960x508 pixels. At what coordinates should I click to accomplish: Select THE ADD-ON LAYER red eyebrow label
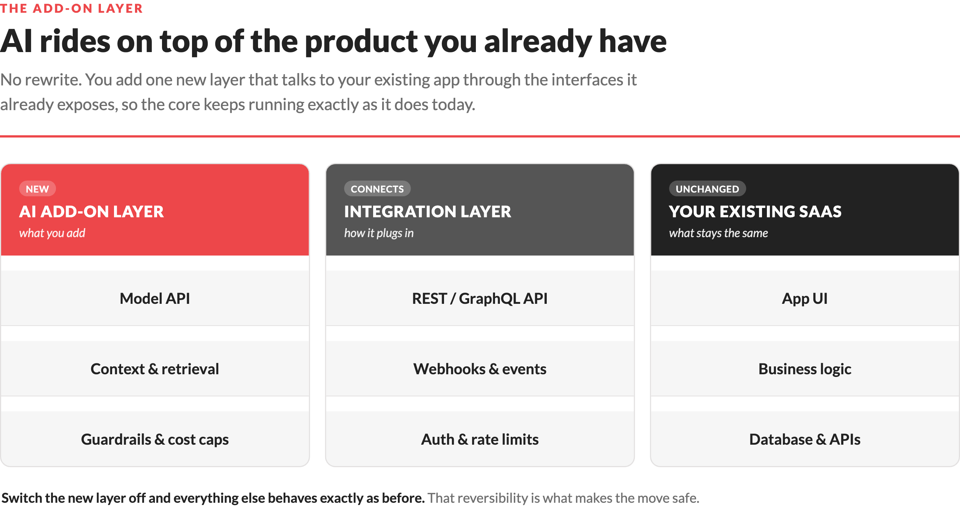tap(71, 8)
